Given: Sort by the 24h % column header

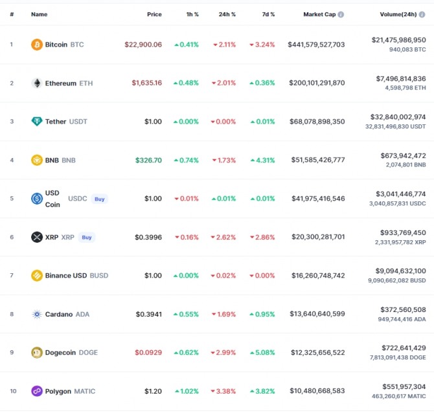Looking at the screenshot, I should point(227,14).
